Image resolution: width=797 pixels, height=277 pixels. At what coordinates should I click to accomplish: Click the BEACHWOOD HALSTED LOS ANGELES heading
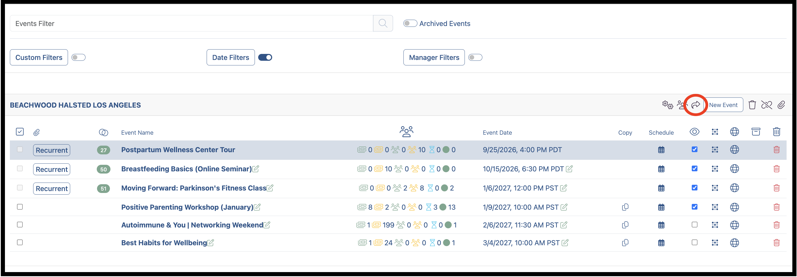click(x=75, y=105)
